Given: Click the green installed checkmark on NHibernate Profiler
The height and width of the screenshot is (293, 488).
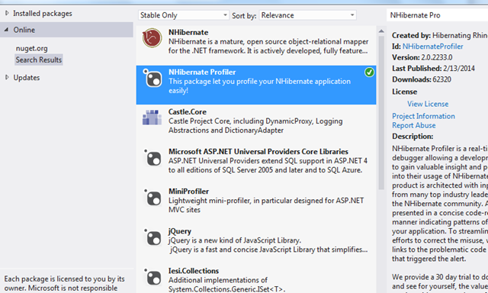Looking at the screenshot, I should pyautogui.click(x=369, y=72).
